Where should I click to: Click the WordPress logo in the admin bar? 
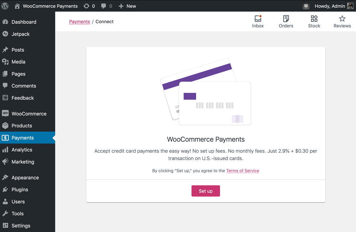tap(5, 6)
